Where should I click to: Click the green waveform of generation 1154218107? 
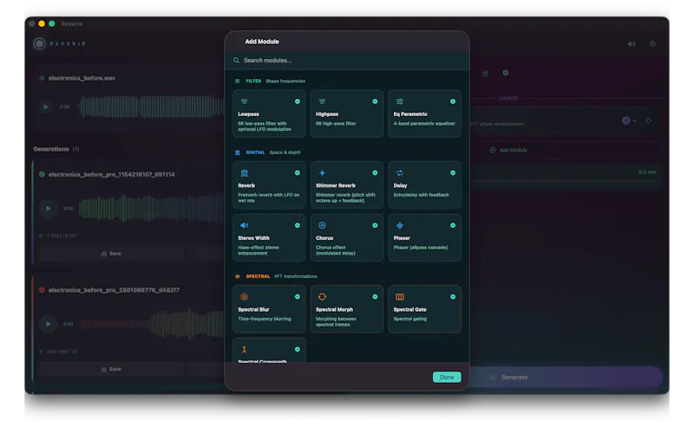pos(151,209)
